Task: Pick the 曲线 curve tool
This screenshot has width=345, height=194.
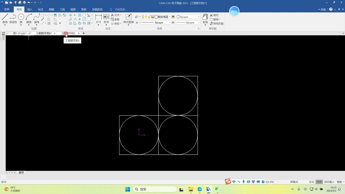Action: click(x=37, y=19)
